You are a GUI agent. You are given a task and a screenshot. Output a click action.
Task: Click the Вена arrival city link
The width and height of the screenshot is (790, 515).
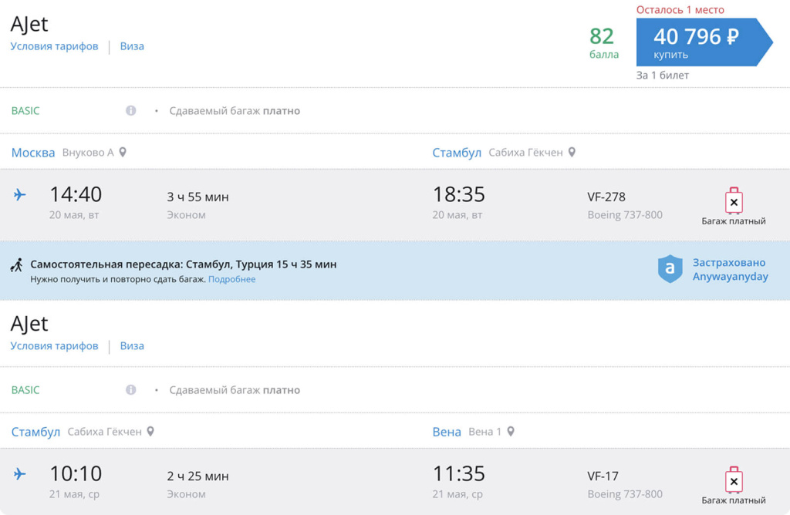[x=447, y=432]
